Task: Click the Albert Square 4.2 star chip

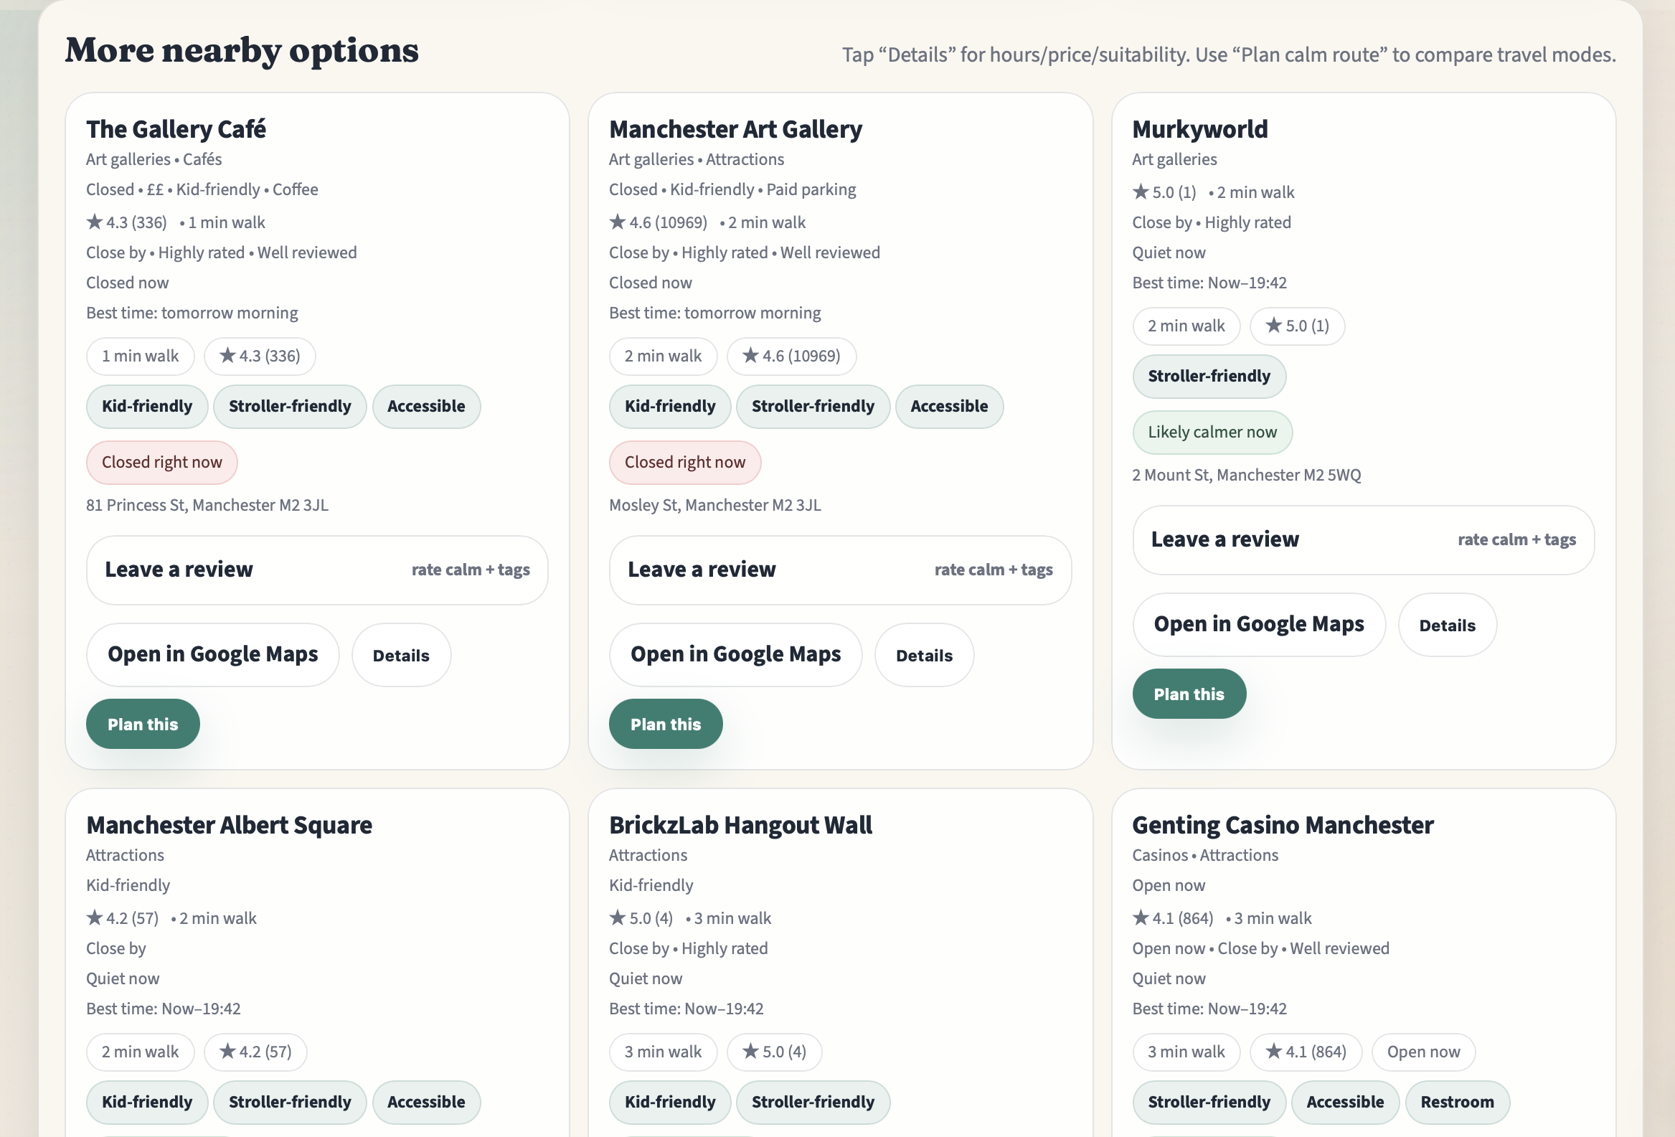Action: (255, 1051)
